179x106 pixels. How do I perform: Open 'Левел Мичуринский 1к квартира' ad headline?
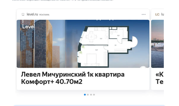73,78
